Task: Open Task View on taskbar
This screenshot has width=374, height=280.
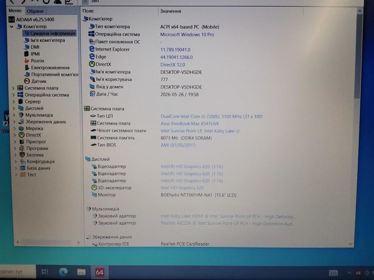Action: coord(44,272)
